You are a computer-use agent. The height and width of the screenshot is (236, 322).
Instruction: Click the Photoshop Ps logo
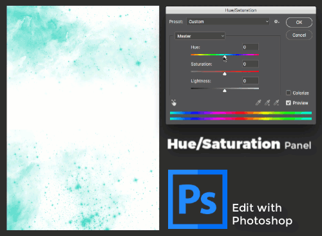198,199
